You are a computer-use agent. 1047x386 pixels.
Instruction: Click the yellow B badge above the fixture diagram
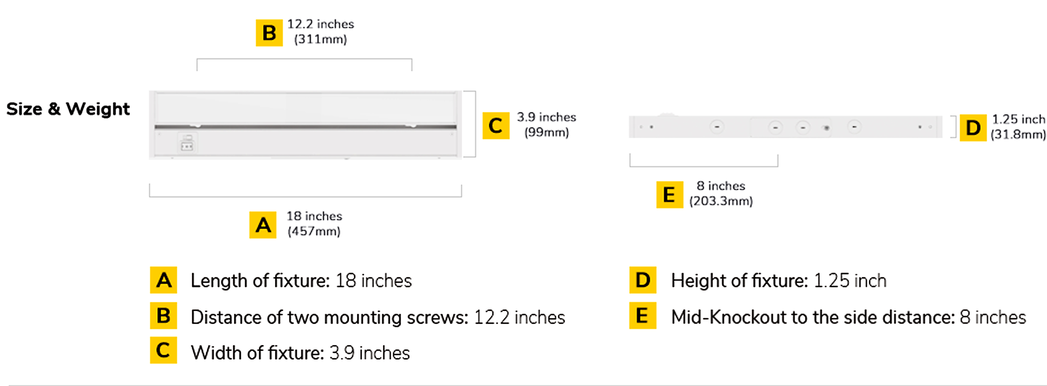click(269, 33)
